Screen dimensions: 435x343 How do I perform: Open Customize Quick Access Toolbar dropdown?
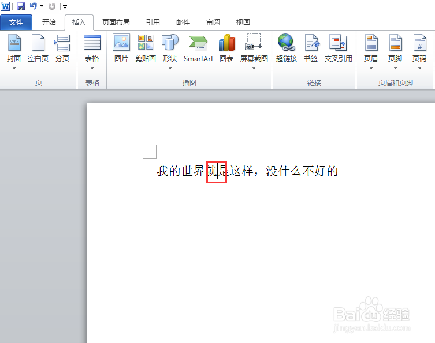[65, 7]
